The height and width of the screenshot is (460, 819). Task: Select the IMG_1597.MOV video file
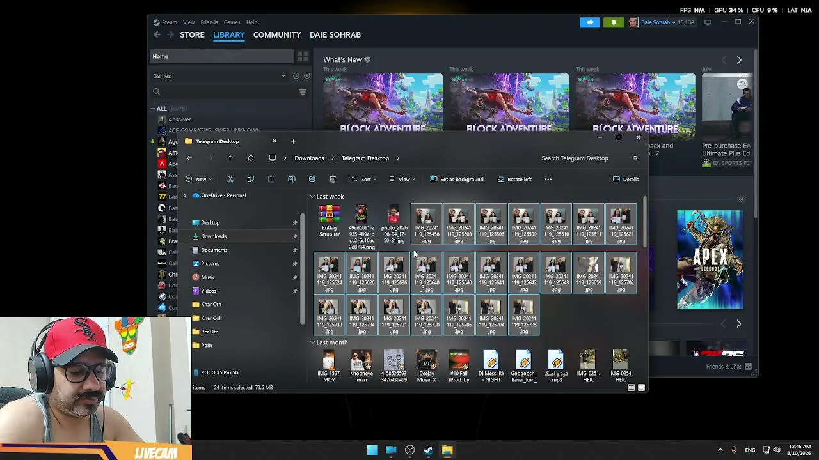[x=329, y=367]
